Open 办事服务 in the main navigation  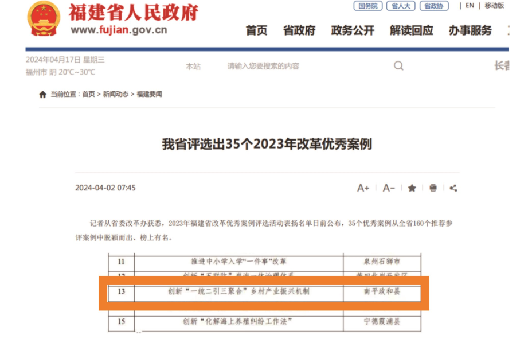click(470, 31)
